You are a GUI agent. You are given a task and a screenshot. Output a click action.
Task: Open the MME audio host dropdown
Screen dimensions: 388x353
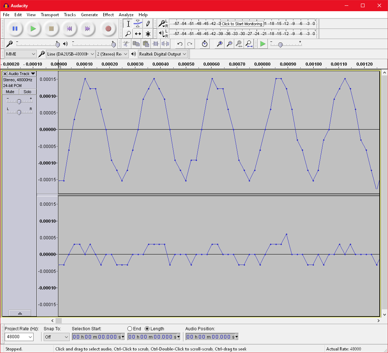(21, 54)
